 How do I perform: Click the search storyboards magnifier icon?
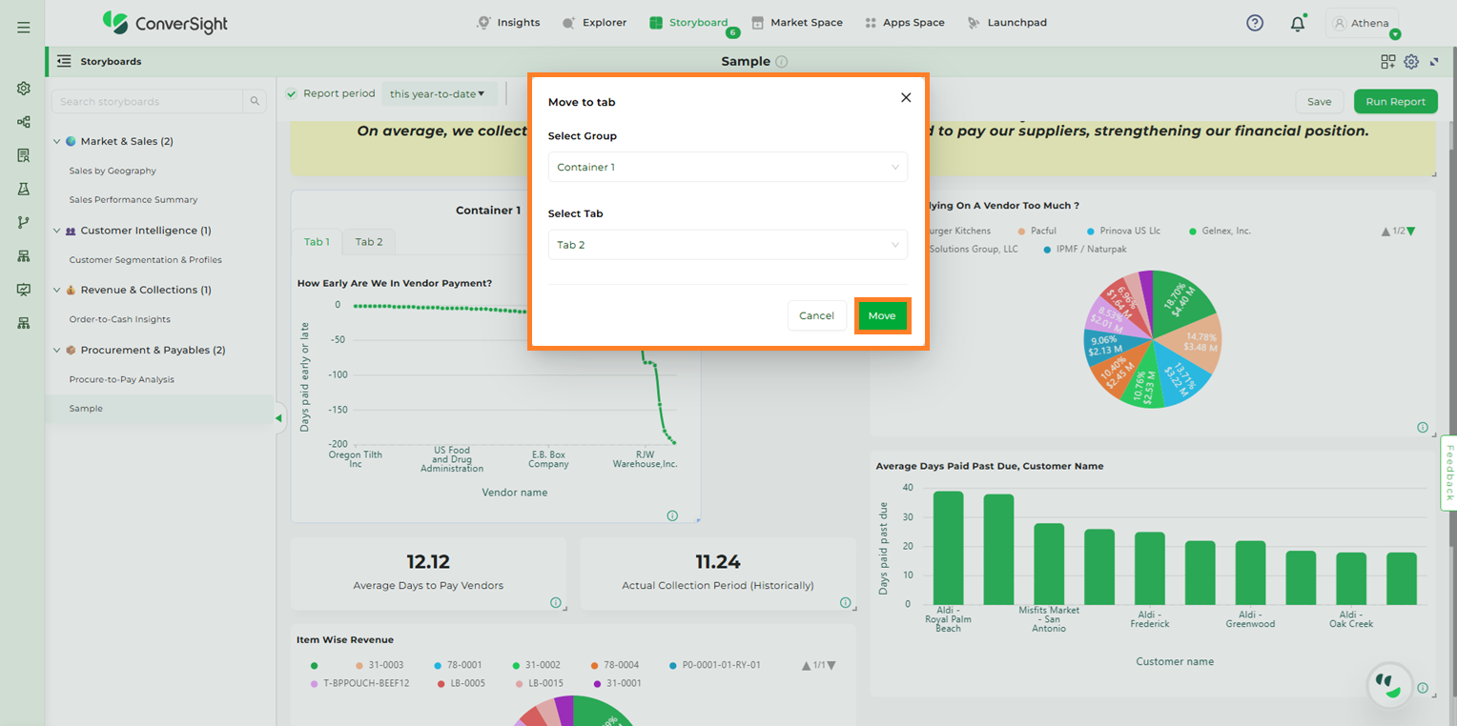click(255, 102)
